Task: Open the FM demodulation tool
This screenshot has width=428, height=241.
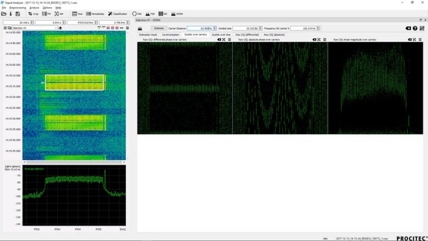Action: 46,13
